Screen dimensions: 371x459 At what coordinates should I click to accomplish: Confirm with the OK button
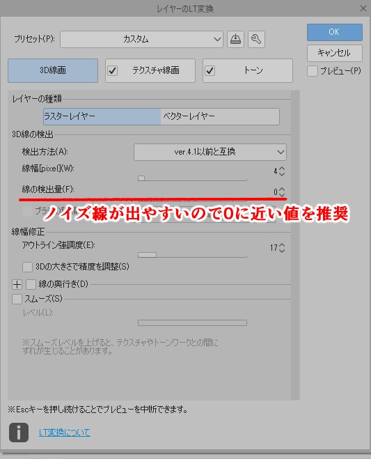click(x=335, y=32)
